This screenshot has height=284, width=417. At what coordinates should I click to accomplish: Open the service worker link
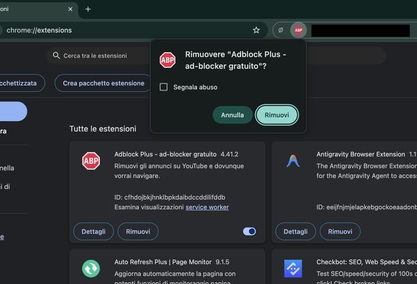(207, 207)
